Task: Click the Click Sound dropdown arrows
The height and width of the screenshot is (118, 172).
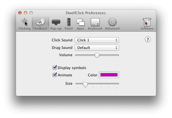Action: click(x=116, y=40)
